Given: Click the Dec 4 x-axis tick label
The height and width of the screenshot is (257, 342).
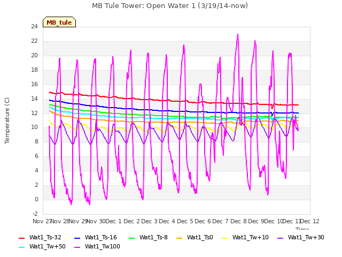Looking at the screenshot, I should coord(167,221).
